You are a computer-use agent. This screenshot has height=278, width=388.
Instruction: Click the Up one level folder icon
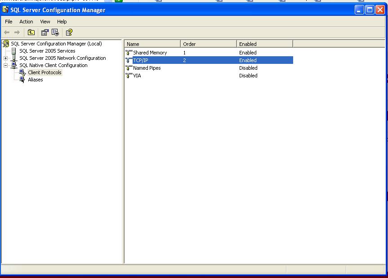click(31, 32)
